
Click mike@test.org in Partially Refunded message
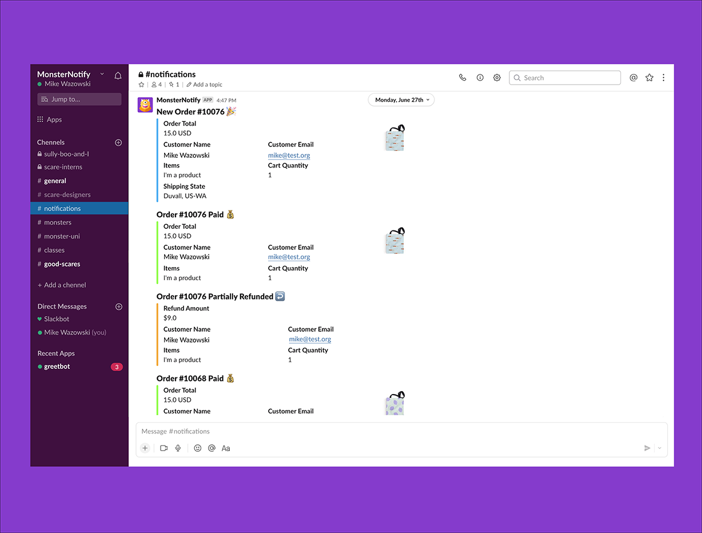point(310,339)
